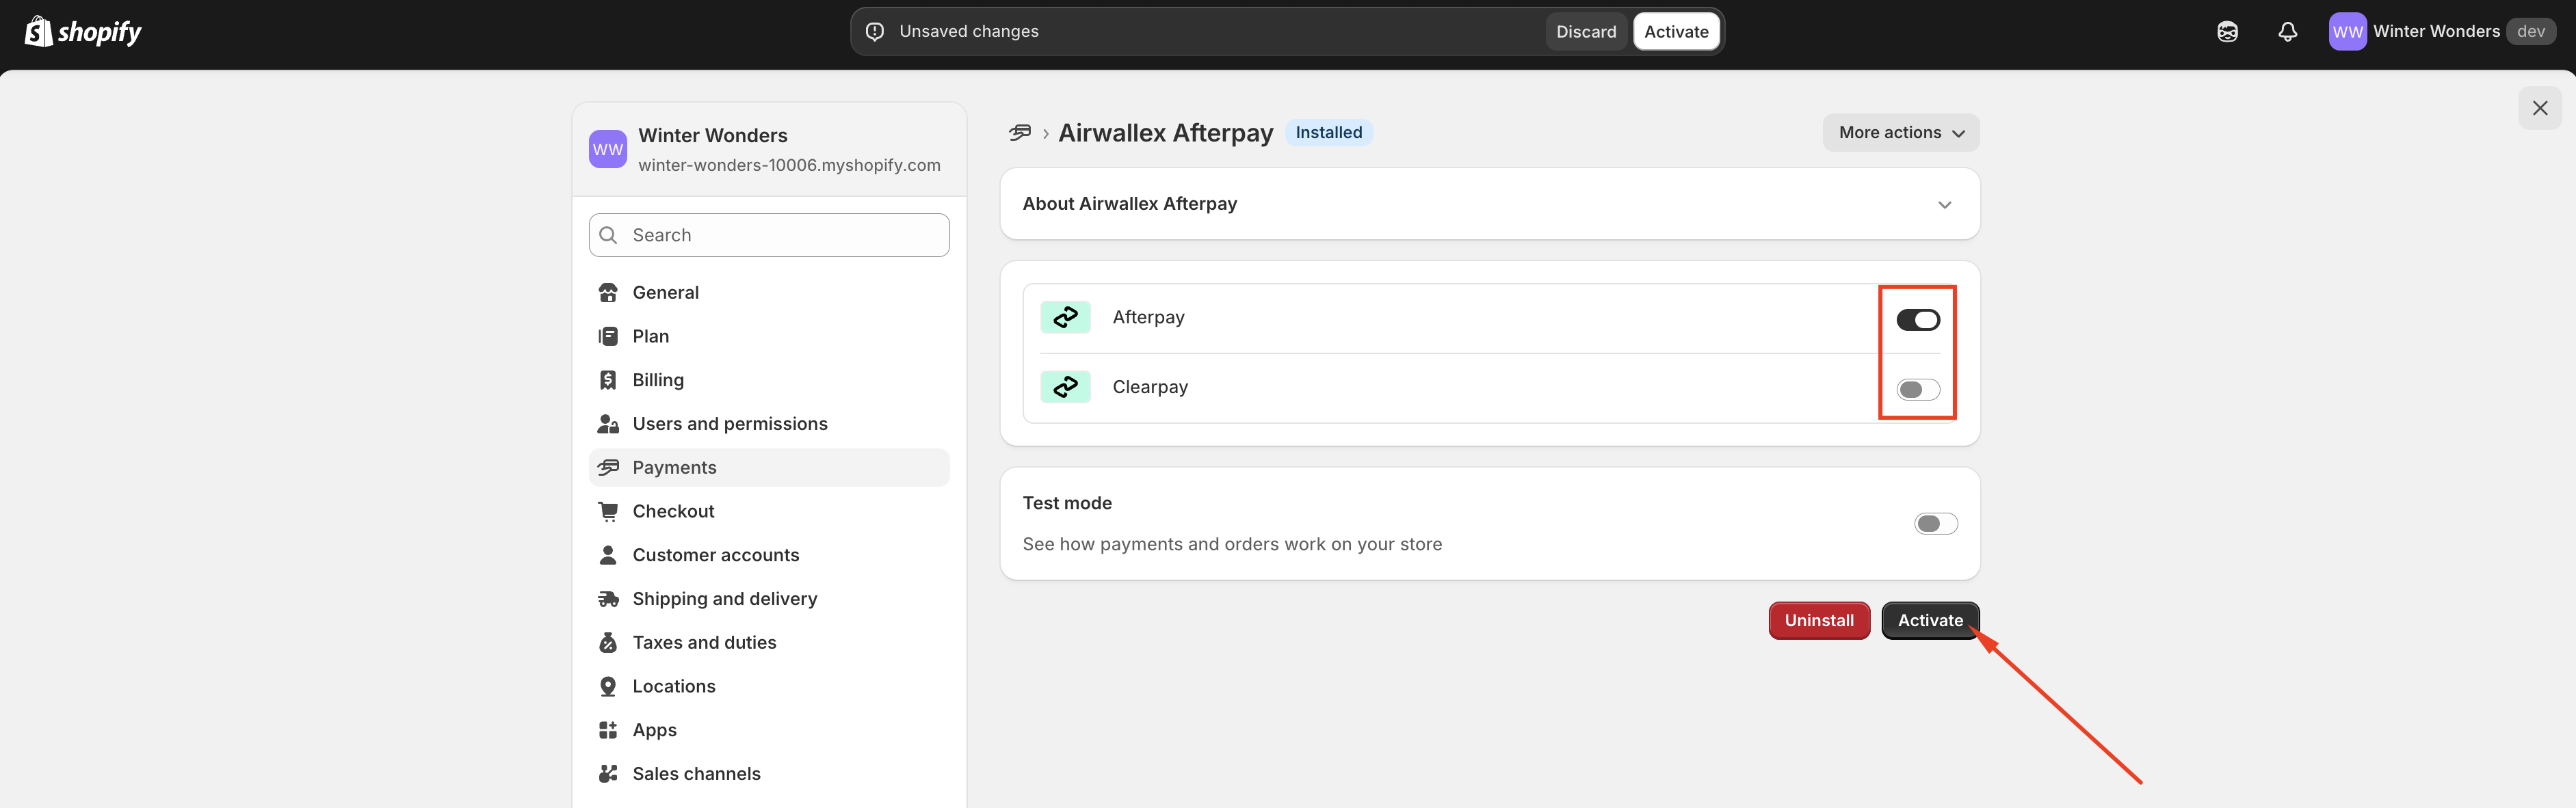Go to Sales channels settings

coord(696,773)
